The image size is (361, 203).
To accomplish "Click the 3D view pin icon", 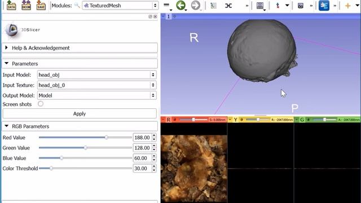I will (x=163, y=16).
